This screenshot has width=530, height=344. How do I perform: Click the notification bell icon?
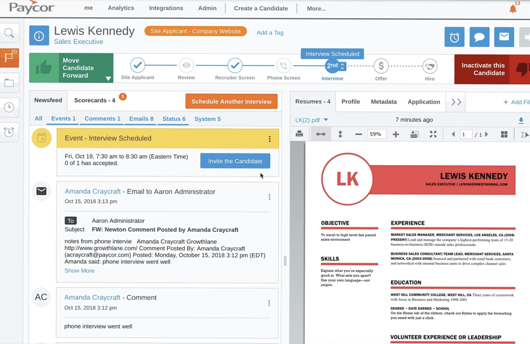pyautogui.click(x=513, y=9)
